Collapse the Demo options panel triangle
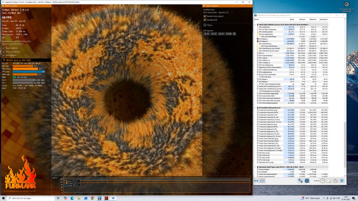358x201 pixels. pyautogui.click(x=204, y=6)
